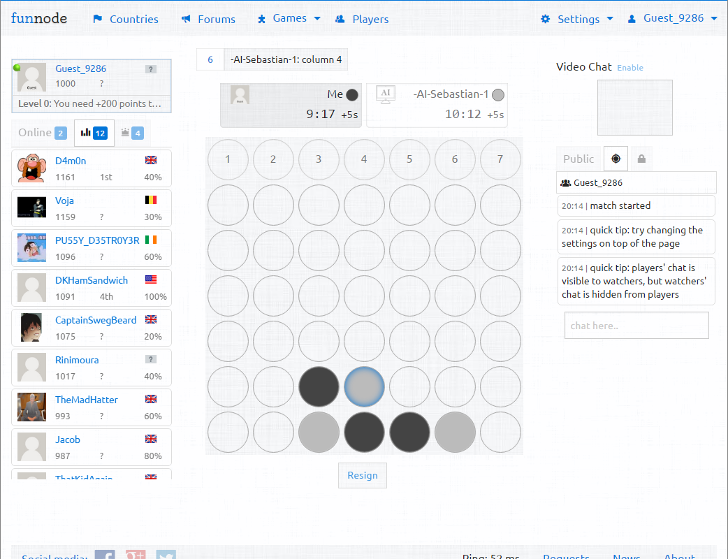Click the funnode logo
Screen dimensions: 728x559
tap(39, 19)
